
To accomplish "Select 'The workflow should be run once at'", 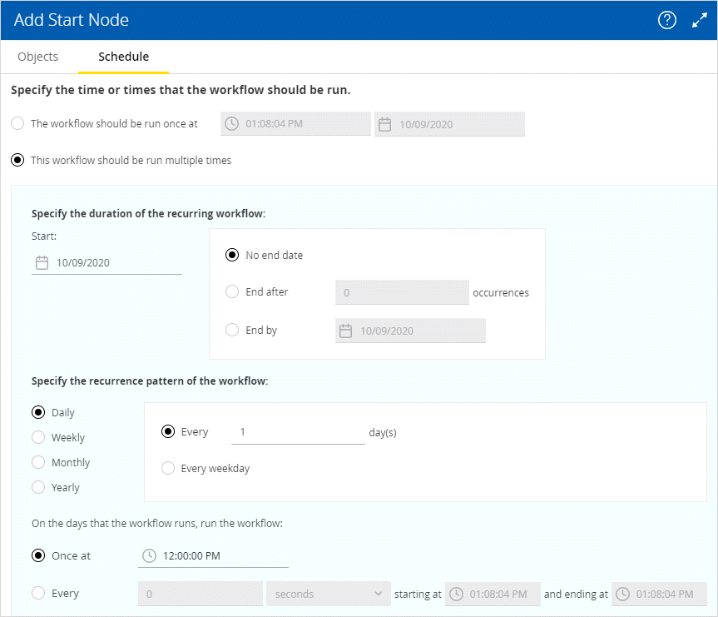I will 17,123.
